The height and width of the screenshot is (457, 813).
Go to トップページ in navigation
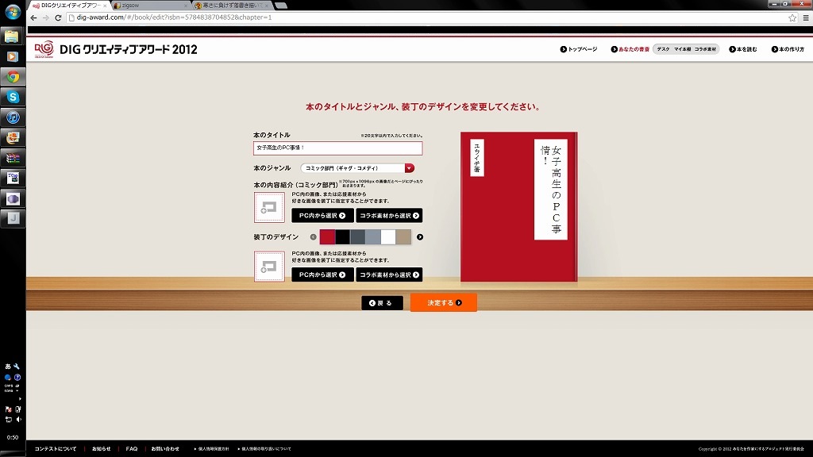[x=579, y=49]
